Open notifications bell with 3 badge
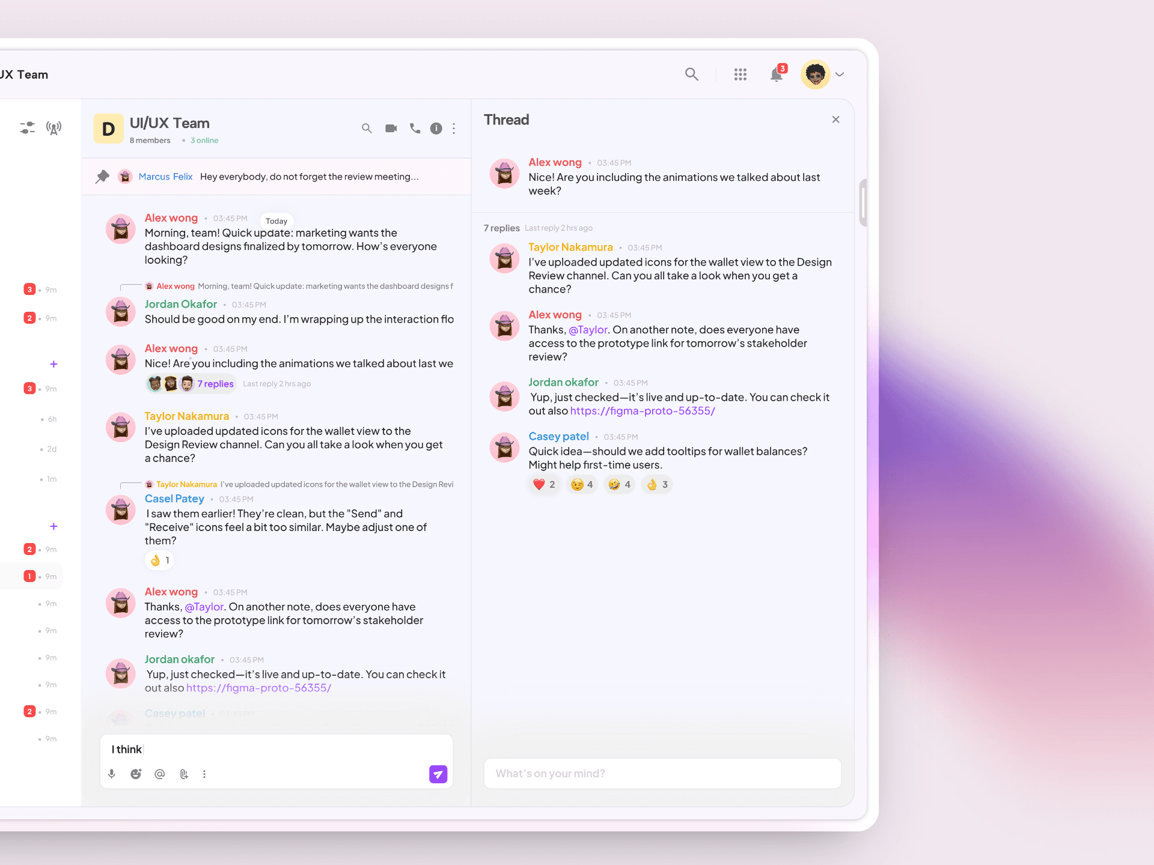Screen dimensions: 1154x865 (x=777, y=74)
